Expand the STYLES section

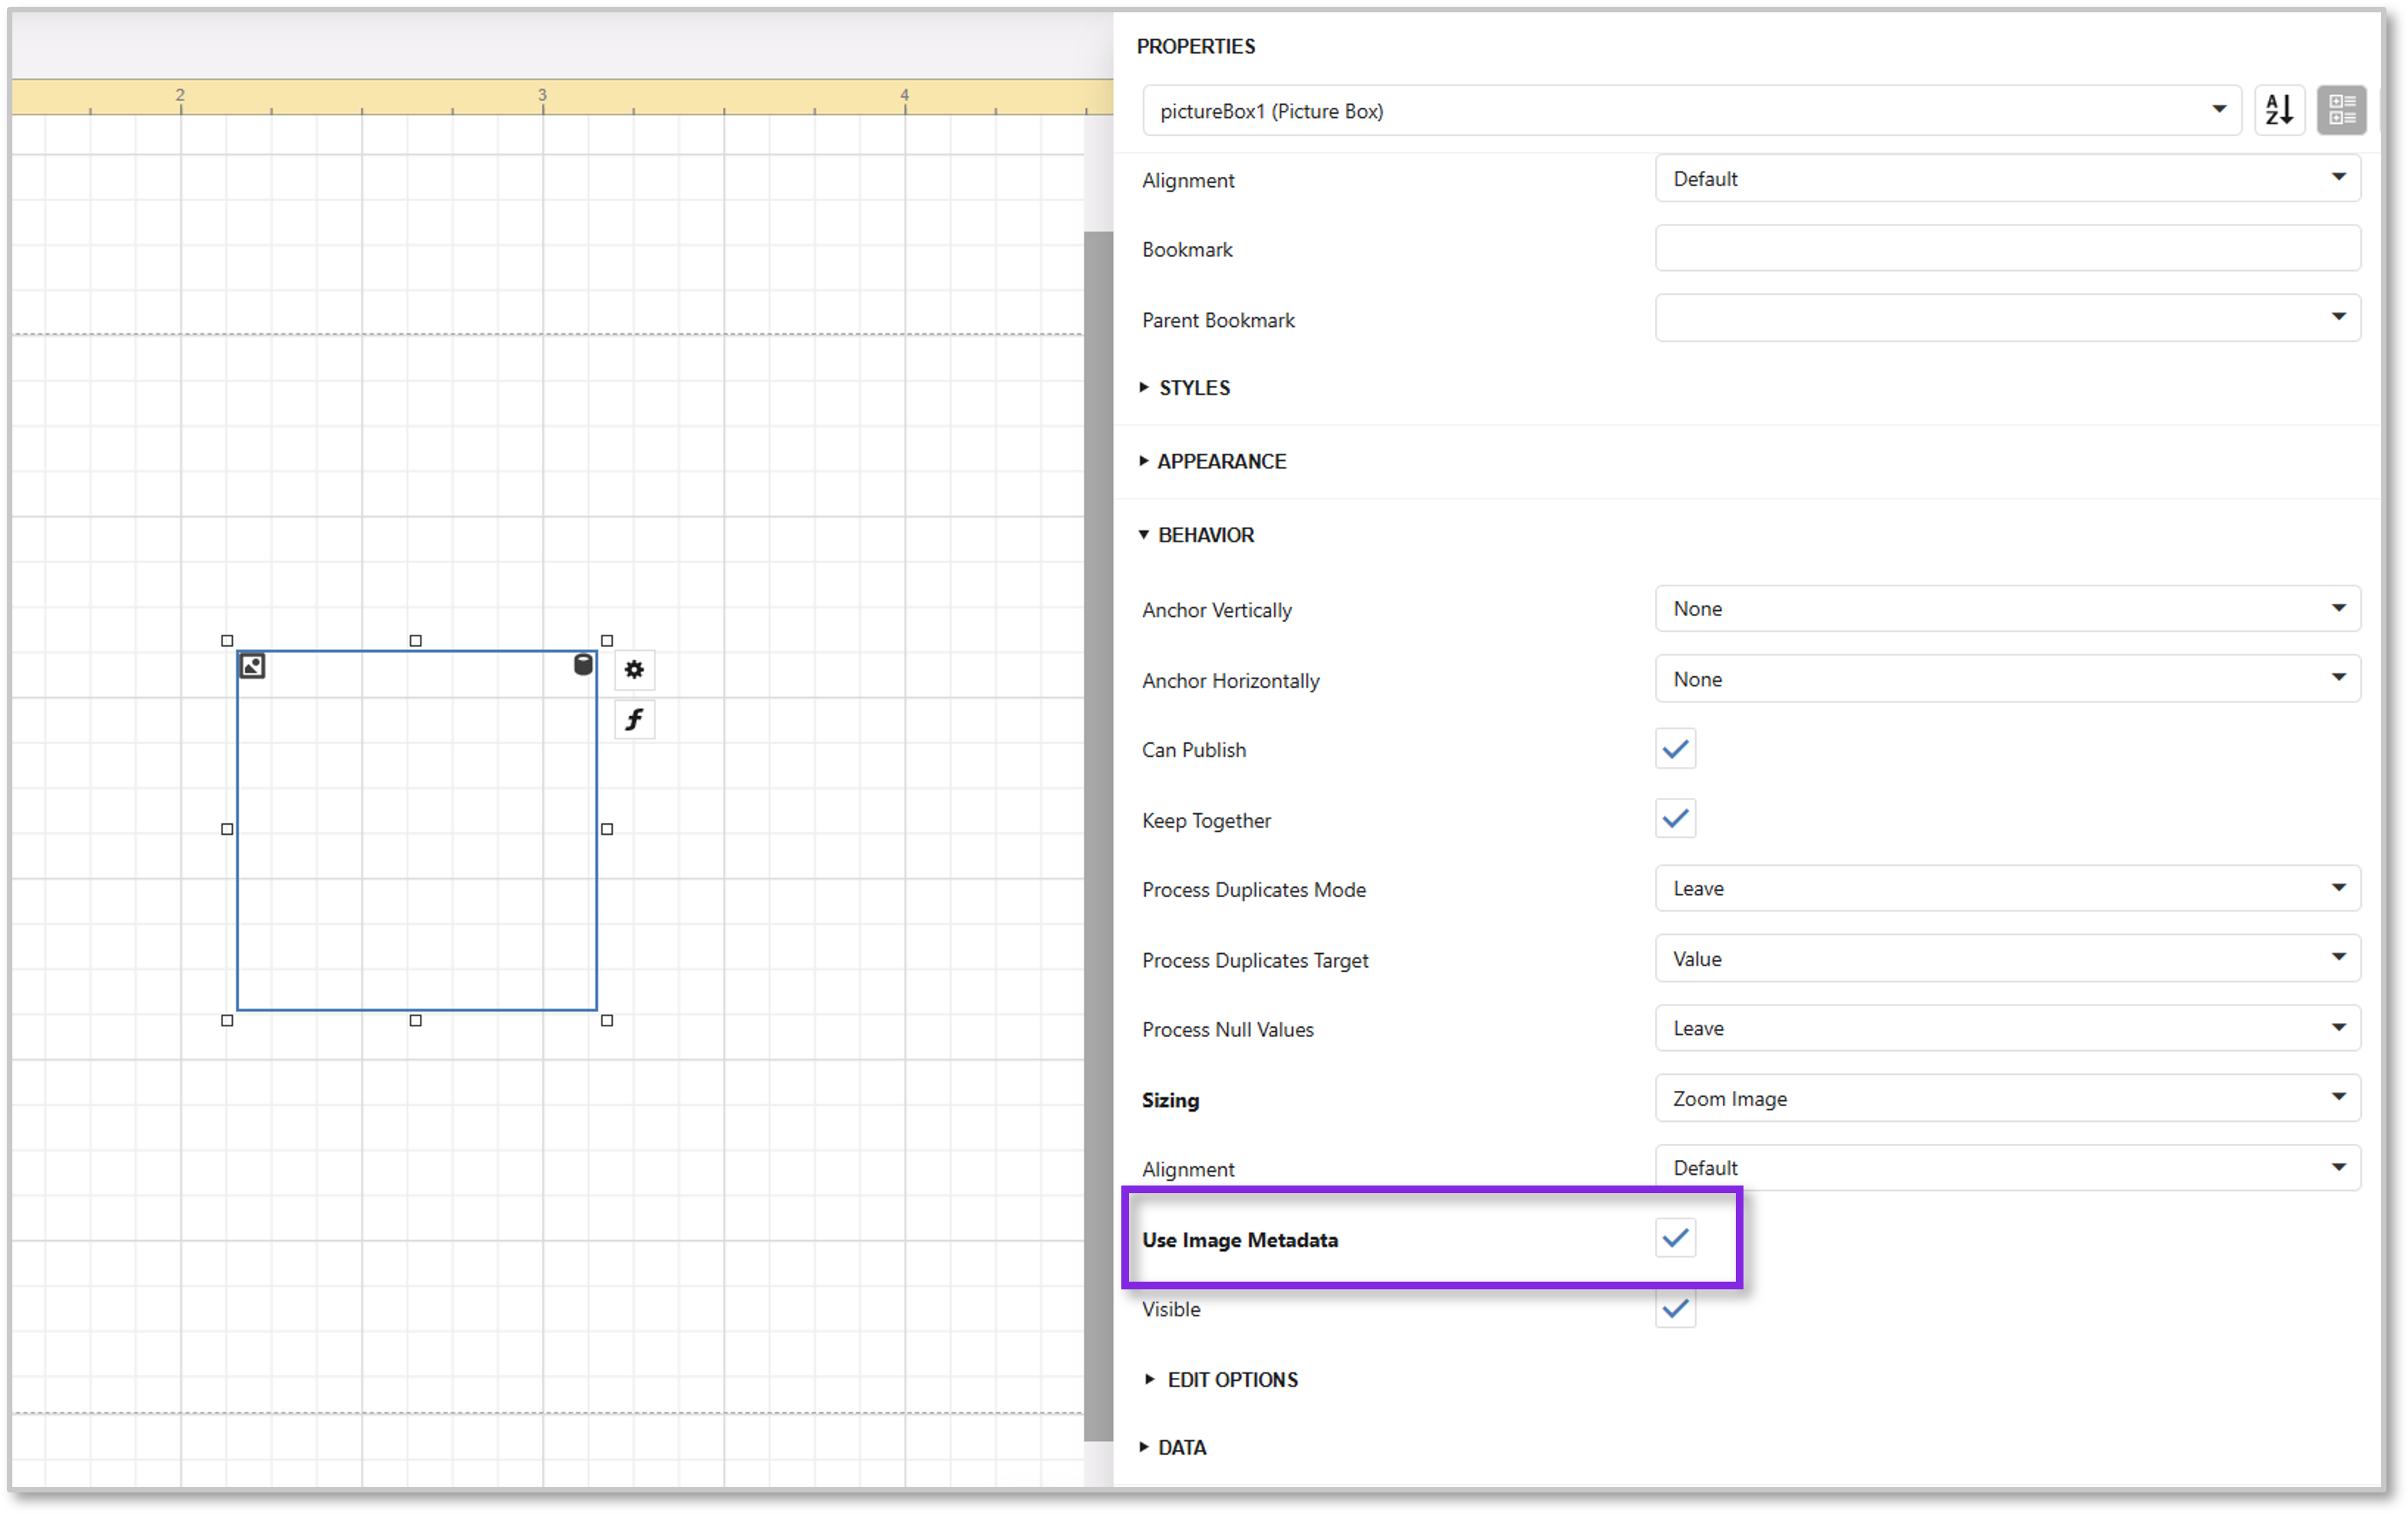coord(1185,388)
